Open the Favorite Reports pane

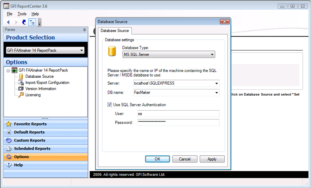pyautogui.click(x=45, y=124)
